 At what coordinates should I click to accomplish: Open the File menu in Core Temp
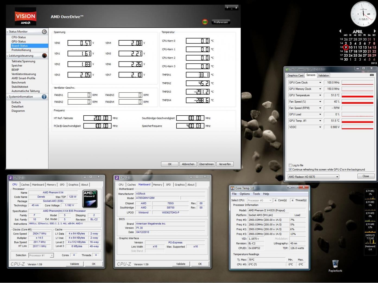[234, 194]
